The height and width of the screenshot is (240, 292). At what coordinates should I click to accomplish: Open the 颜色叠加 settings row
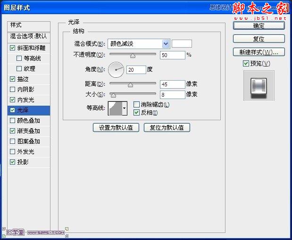point(29,120)
